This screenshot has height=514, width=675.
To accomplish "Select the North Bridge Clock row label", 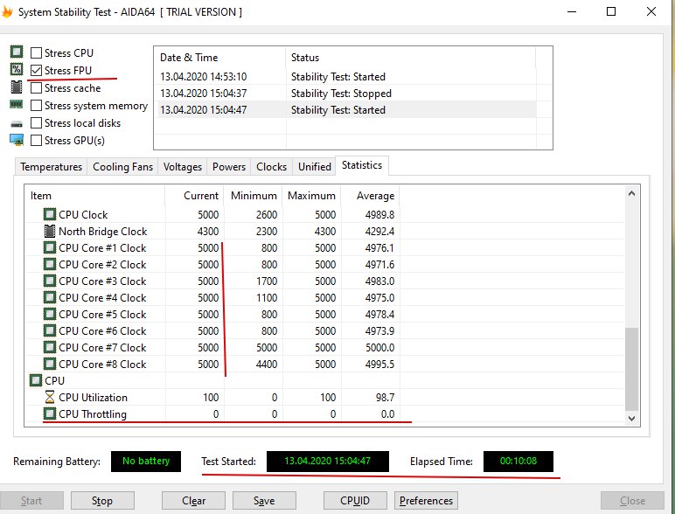I will click(103, 231).
